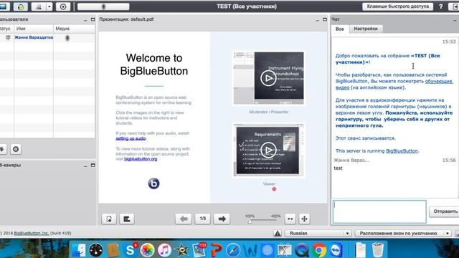Click the fit-to-page cross arrows icon
This screenshot has height=258, width=459.
point(304,219)
